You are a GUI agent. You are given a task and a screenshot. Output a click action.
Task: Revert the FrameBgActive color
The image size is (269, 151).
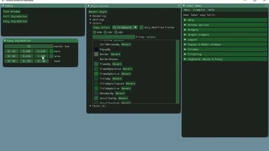(126, 74)
